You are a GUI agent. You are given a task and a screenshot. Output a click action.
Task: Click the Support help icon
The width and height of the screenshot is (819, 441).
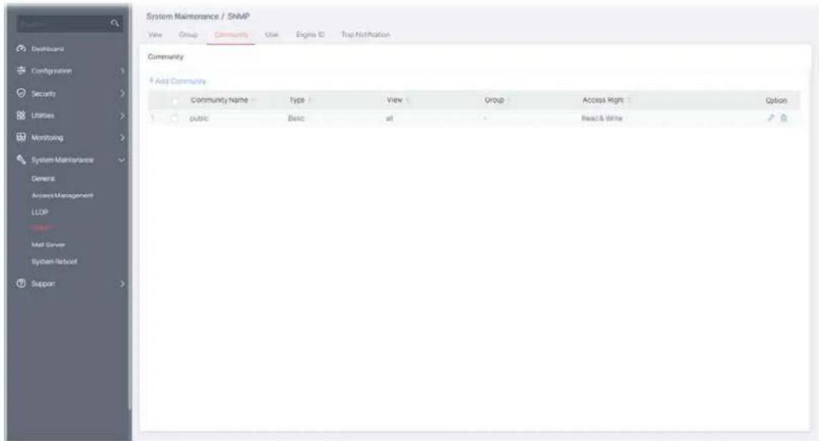coord(21,283)
